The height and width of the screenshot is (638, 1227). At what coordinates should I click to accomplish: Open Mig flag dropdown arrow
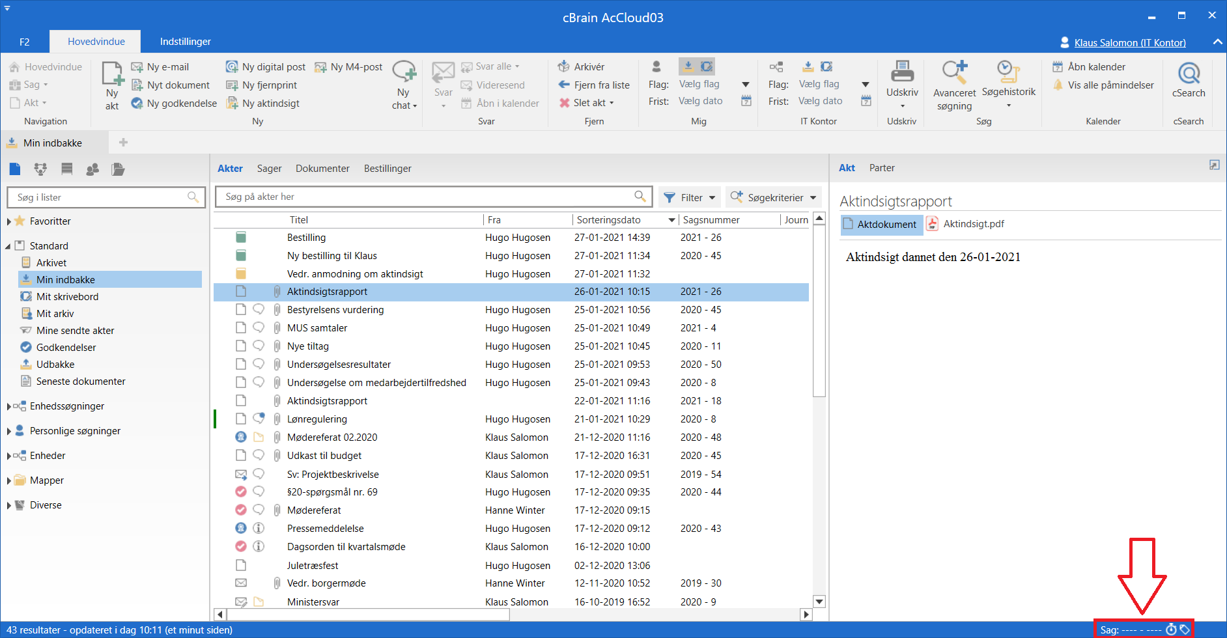tap(746, 85)
